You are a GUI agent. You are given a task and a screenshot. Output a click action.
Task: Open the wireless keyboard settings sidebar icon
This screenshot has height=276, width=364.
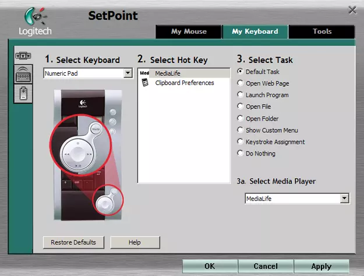(23, 74)
